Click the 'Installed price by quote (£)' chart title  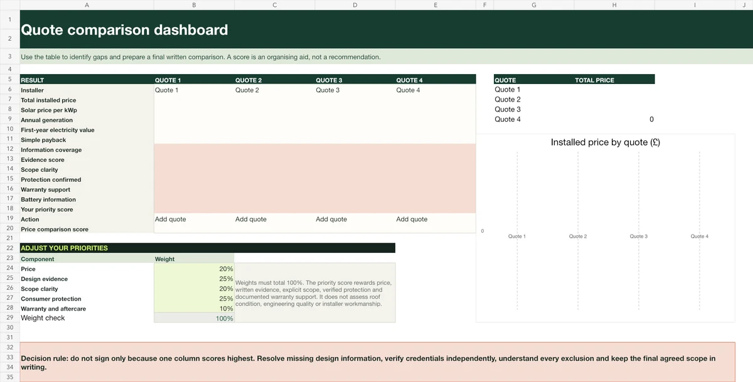point(606,142)
